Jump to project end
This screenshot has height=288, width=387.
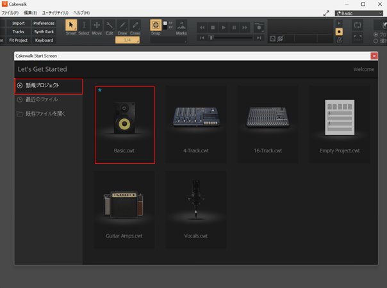[259, 38]
